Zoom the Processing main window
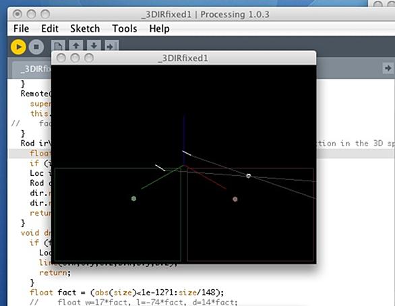 click(x=45, y=14)
